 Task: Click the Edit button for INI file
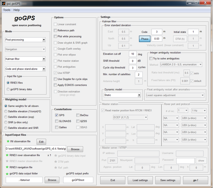pos(41,142)
